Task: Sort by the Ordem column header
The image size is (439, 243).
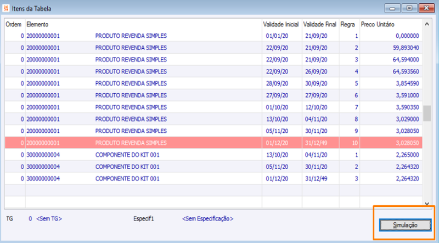Action: pyautogui.click(x=13, y=24)
